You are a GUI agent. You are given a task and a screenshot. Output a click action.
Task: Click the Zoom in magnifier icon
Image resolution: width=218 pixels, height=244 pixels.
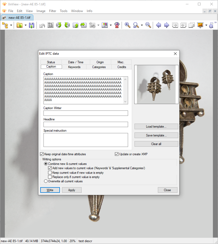(128, 25)
